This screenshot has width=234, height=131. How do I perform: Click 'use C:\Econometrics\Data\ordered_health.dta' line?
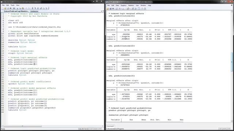(34, 27)
